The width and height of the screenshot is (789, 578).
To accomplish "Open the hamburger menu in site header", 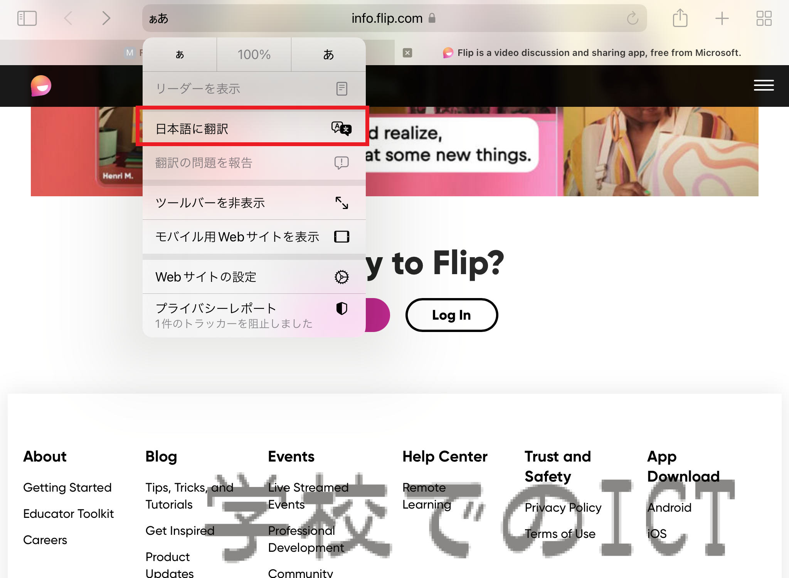I will [x=764, y=85].
